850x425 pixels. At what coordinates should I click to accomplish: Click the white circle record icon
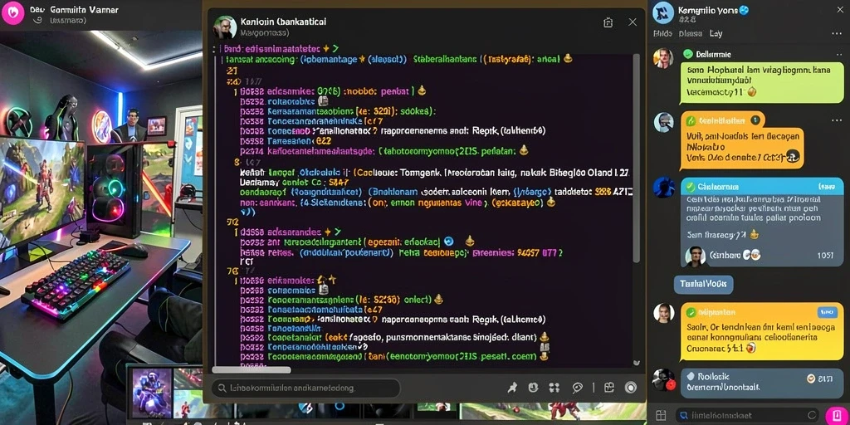click(x=631, y=388)
